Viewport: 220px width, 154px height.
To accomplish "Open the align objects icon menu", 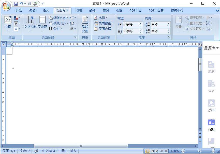I will [x=209, y=18].
